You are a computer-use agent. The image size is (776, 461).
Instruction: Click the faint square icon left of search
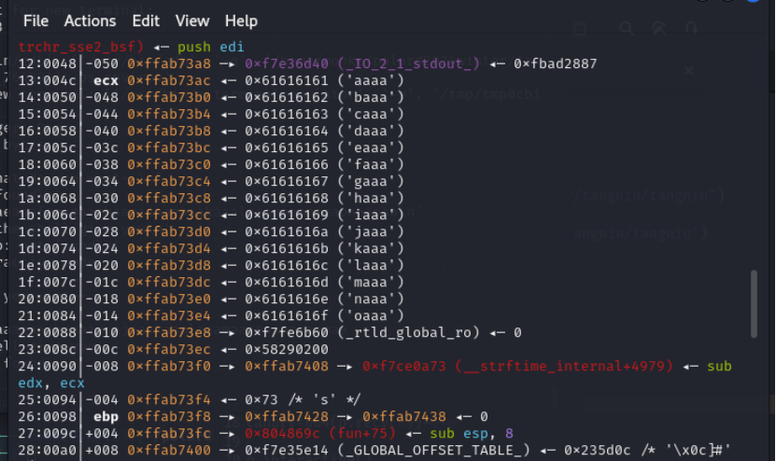point(580,29)
